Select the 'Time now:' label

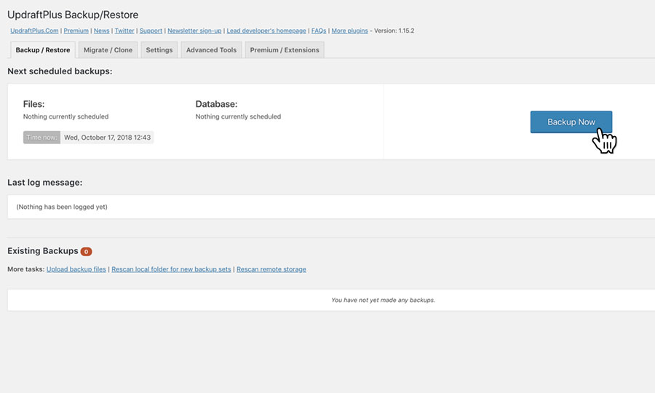coord(41,138)
